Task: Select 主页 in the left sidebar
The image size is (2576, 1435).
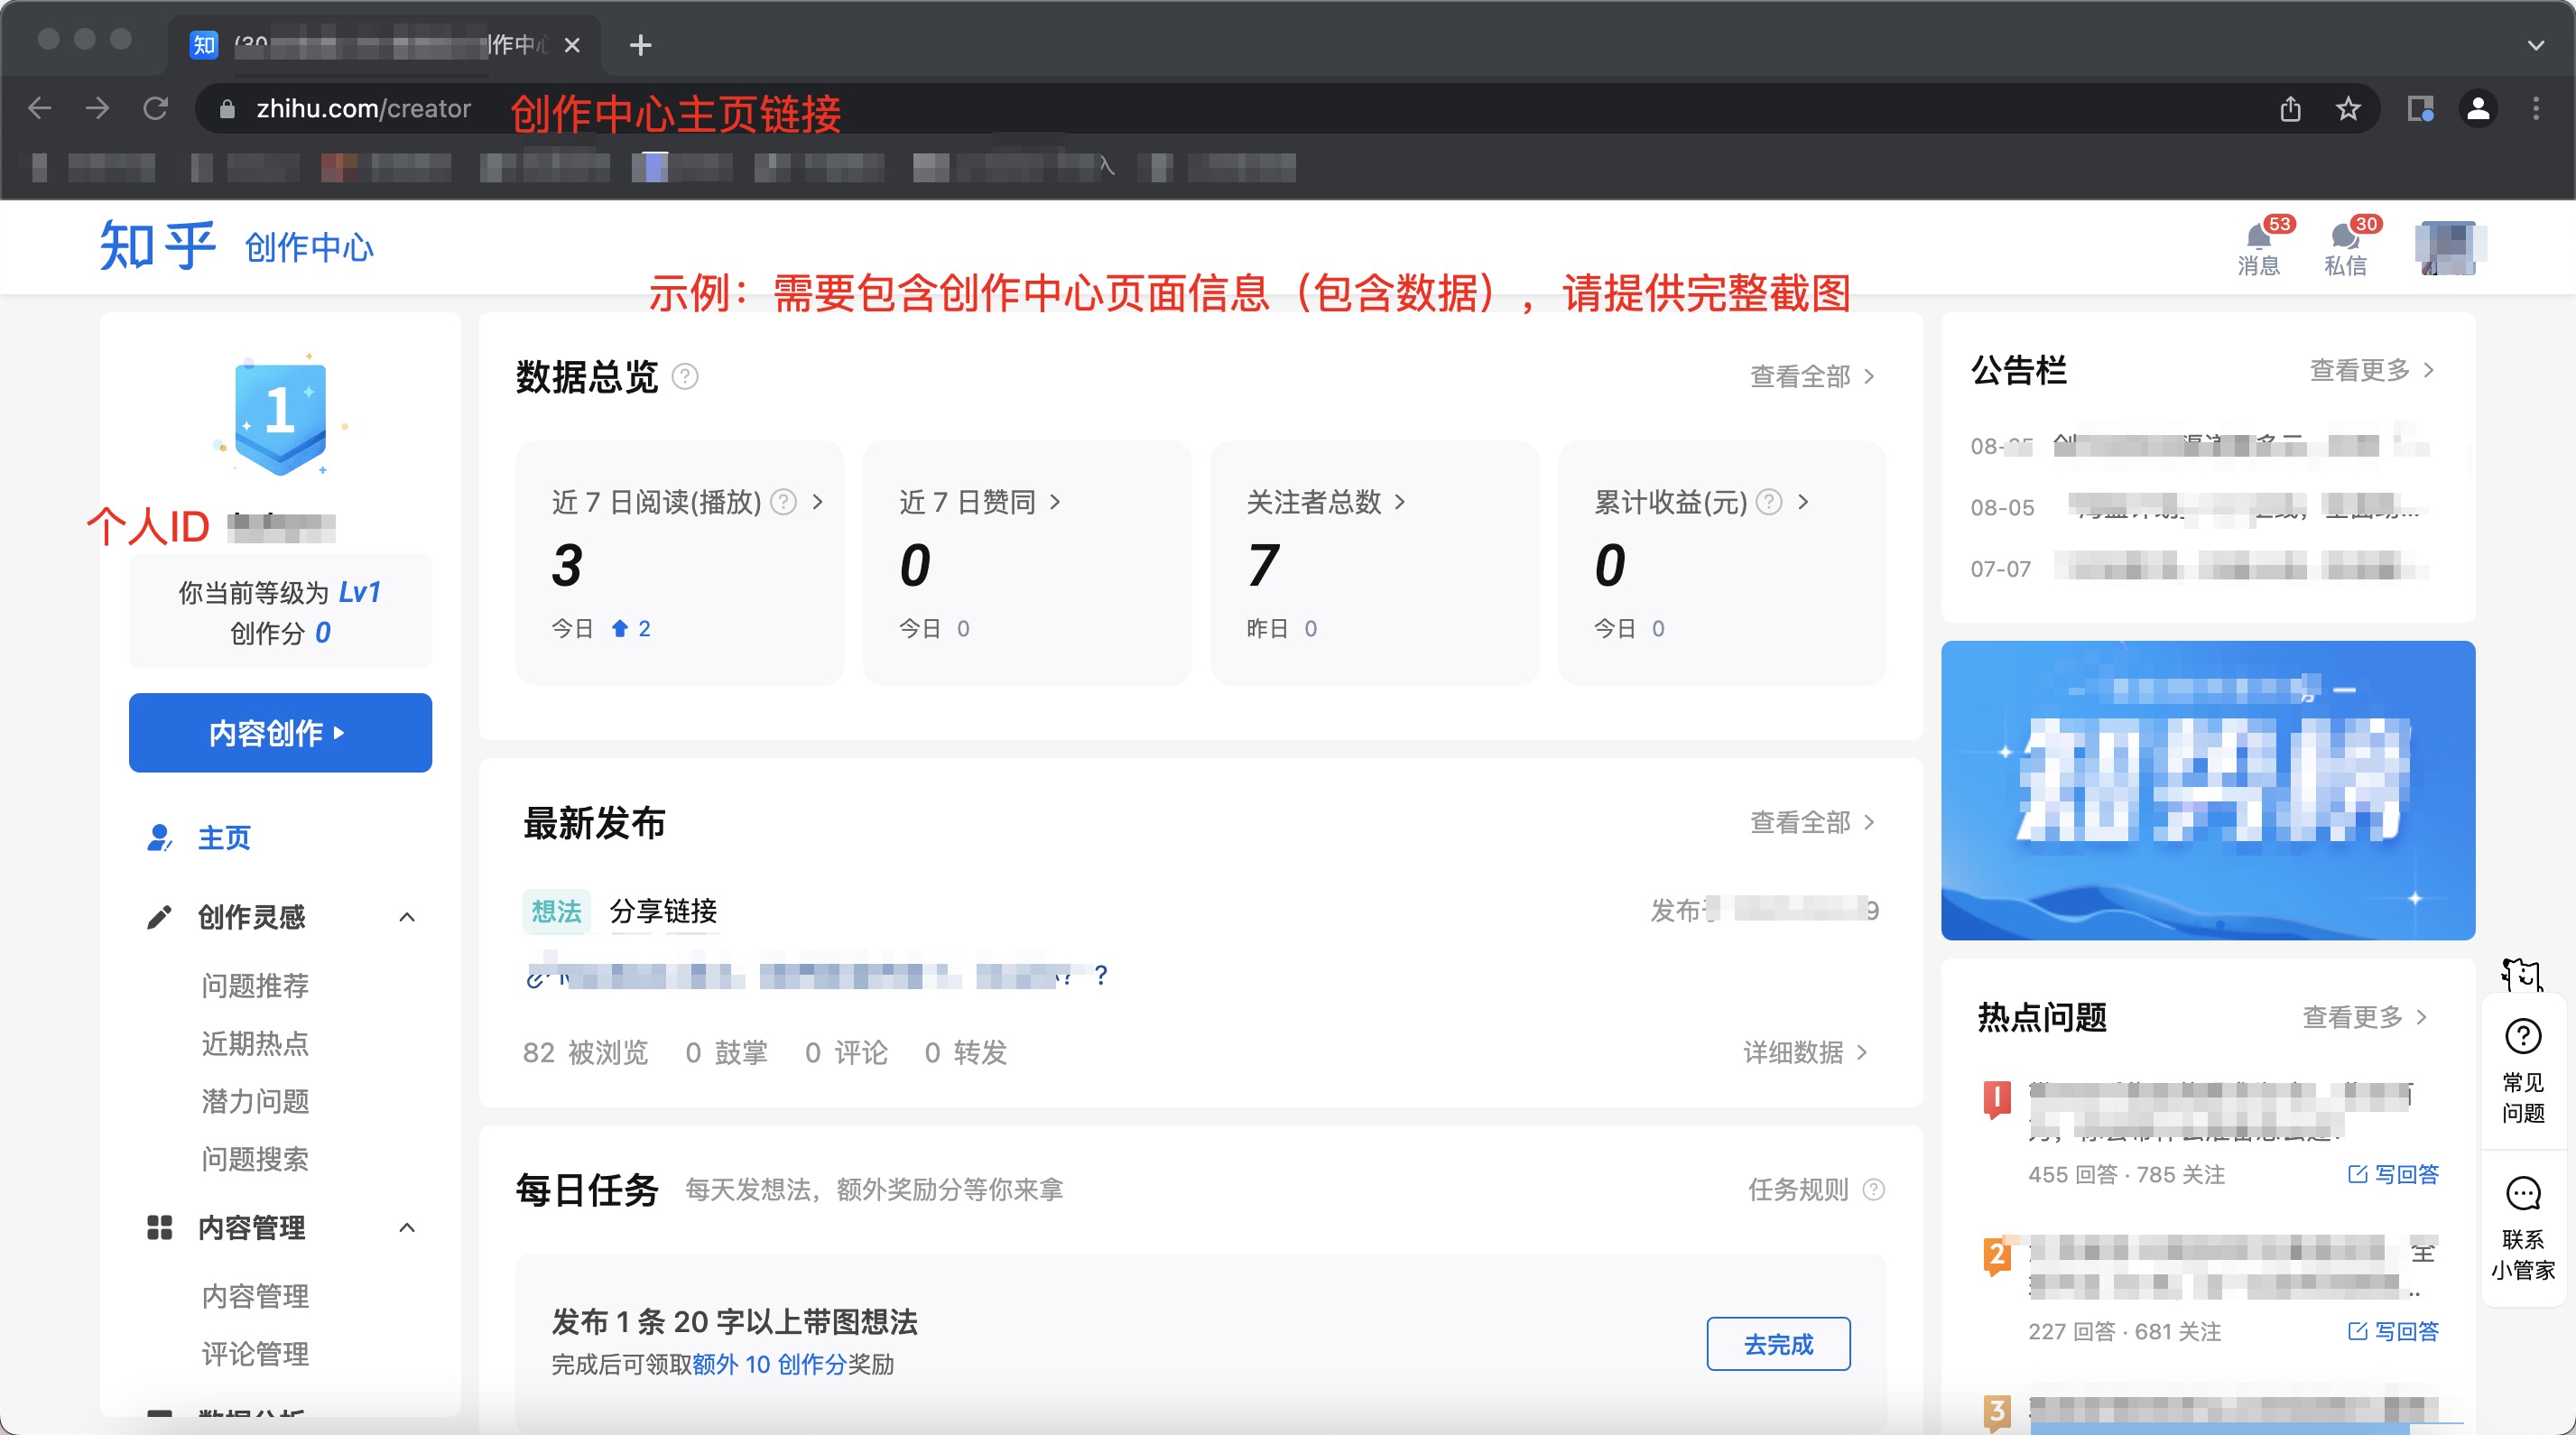Action: click(224, 838)
